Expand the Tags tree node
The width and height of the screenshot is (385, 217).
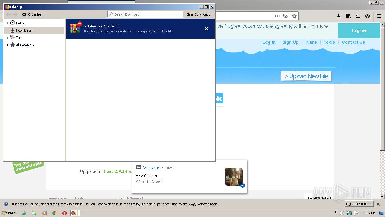(7, 38)
